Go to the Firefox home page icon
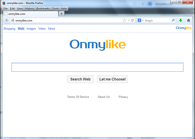 pos(188,20)
